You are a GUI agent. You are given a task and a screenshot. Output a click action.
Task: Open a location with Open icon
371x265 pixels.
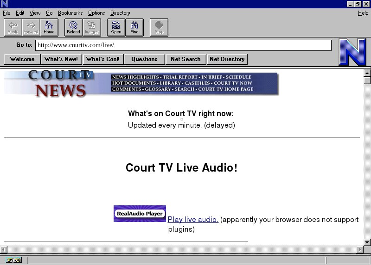pos(116,27)
